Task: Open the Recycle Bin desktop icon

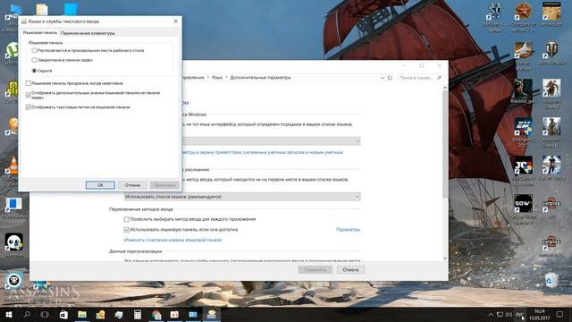Action: 551,284
